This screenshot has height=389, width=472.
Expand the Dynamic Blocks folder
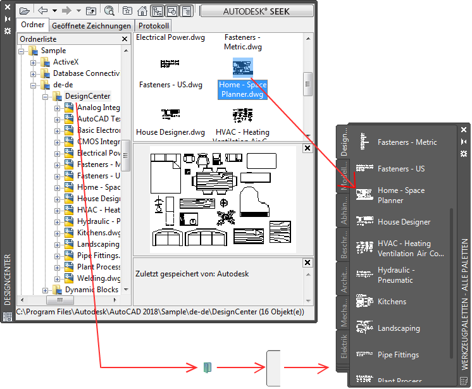tap(45, 290)
